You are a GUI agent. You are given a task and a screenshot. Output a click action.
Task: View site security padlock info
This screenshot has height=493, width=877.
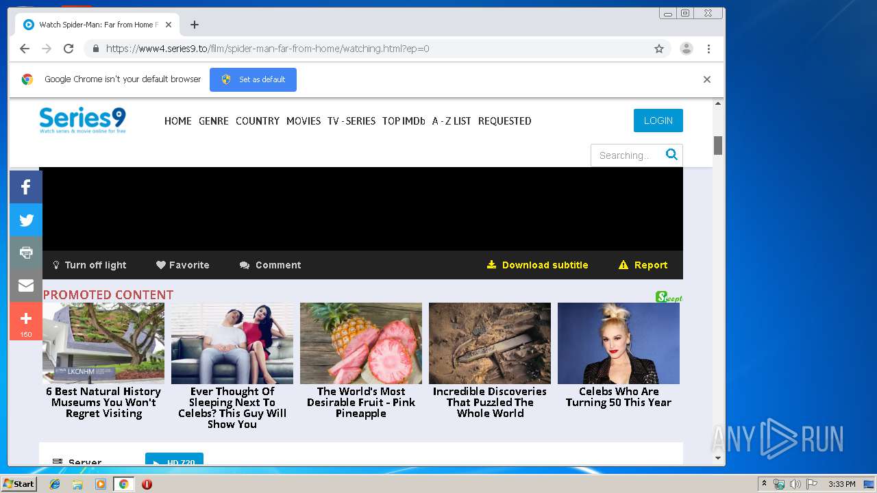[95, 49]
